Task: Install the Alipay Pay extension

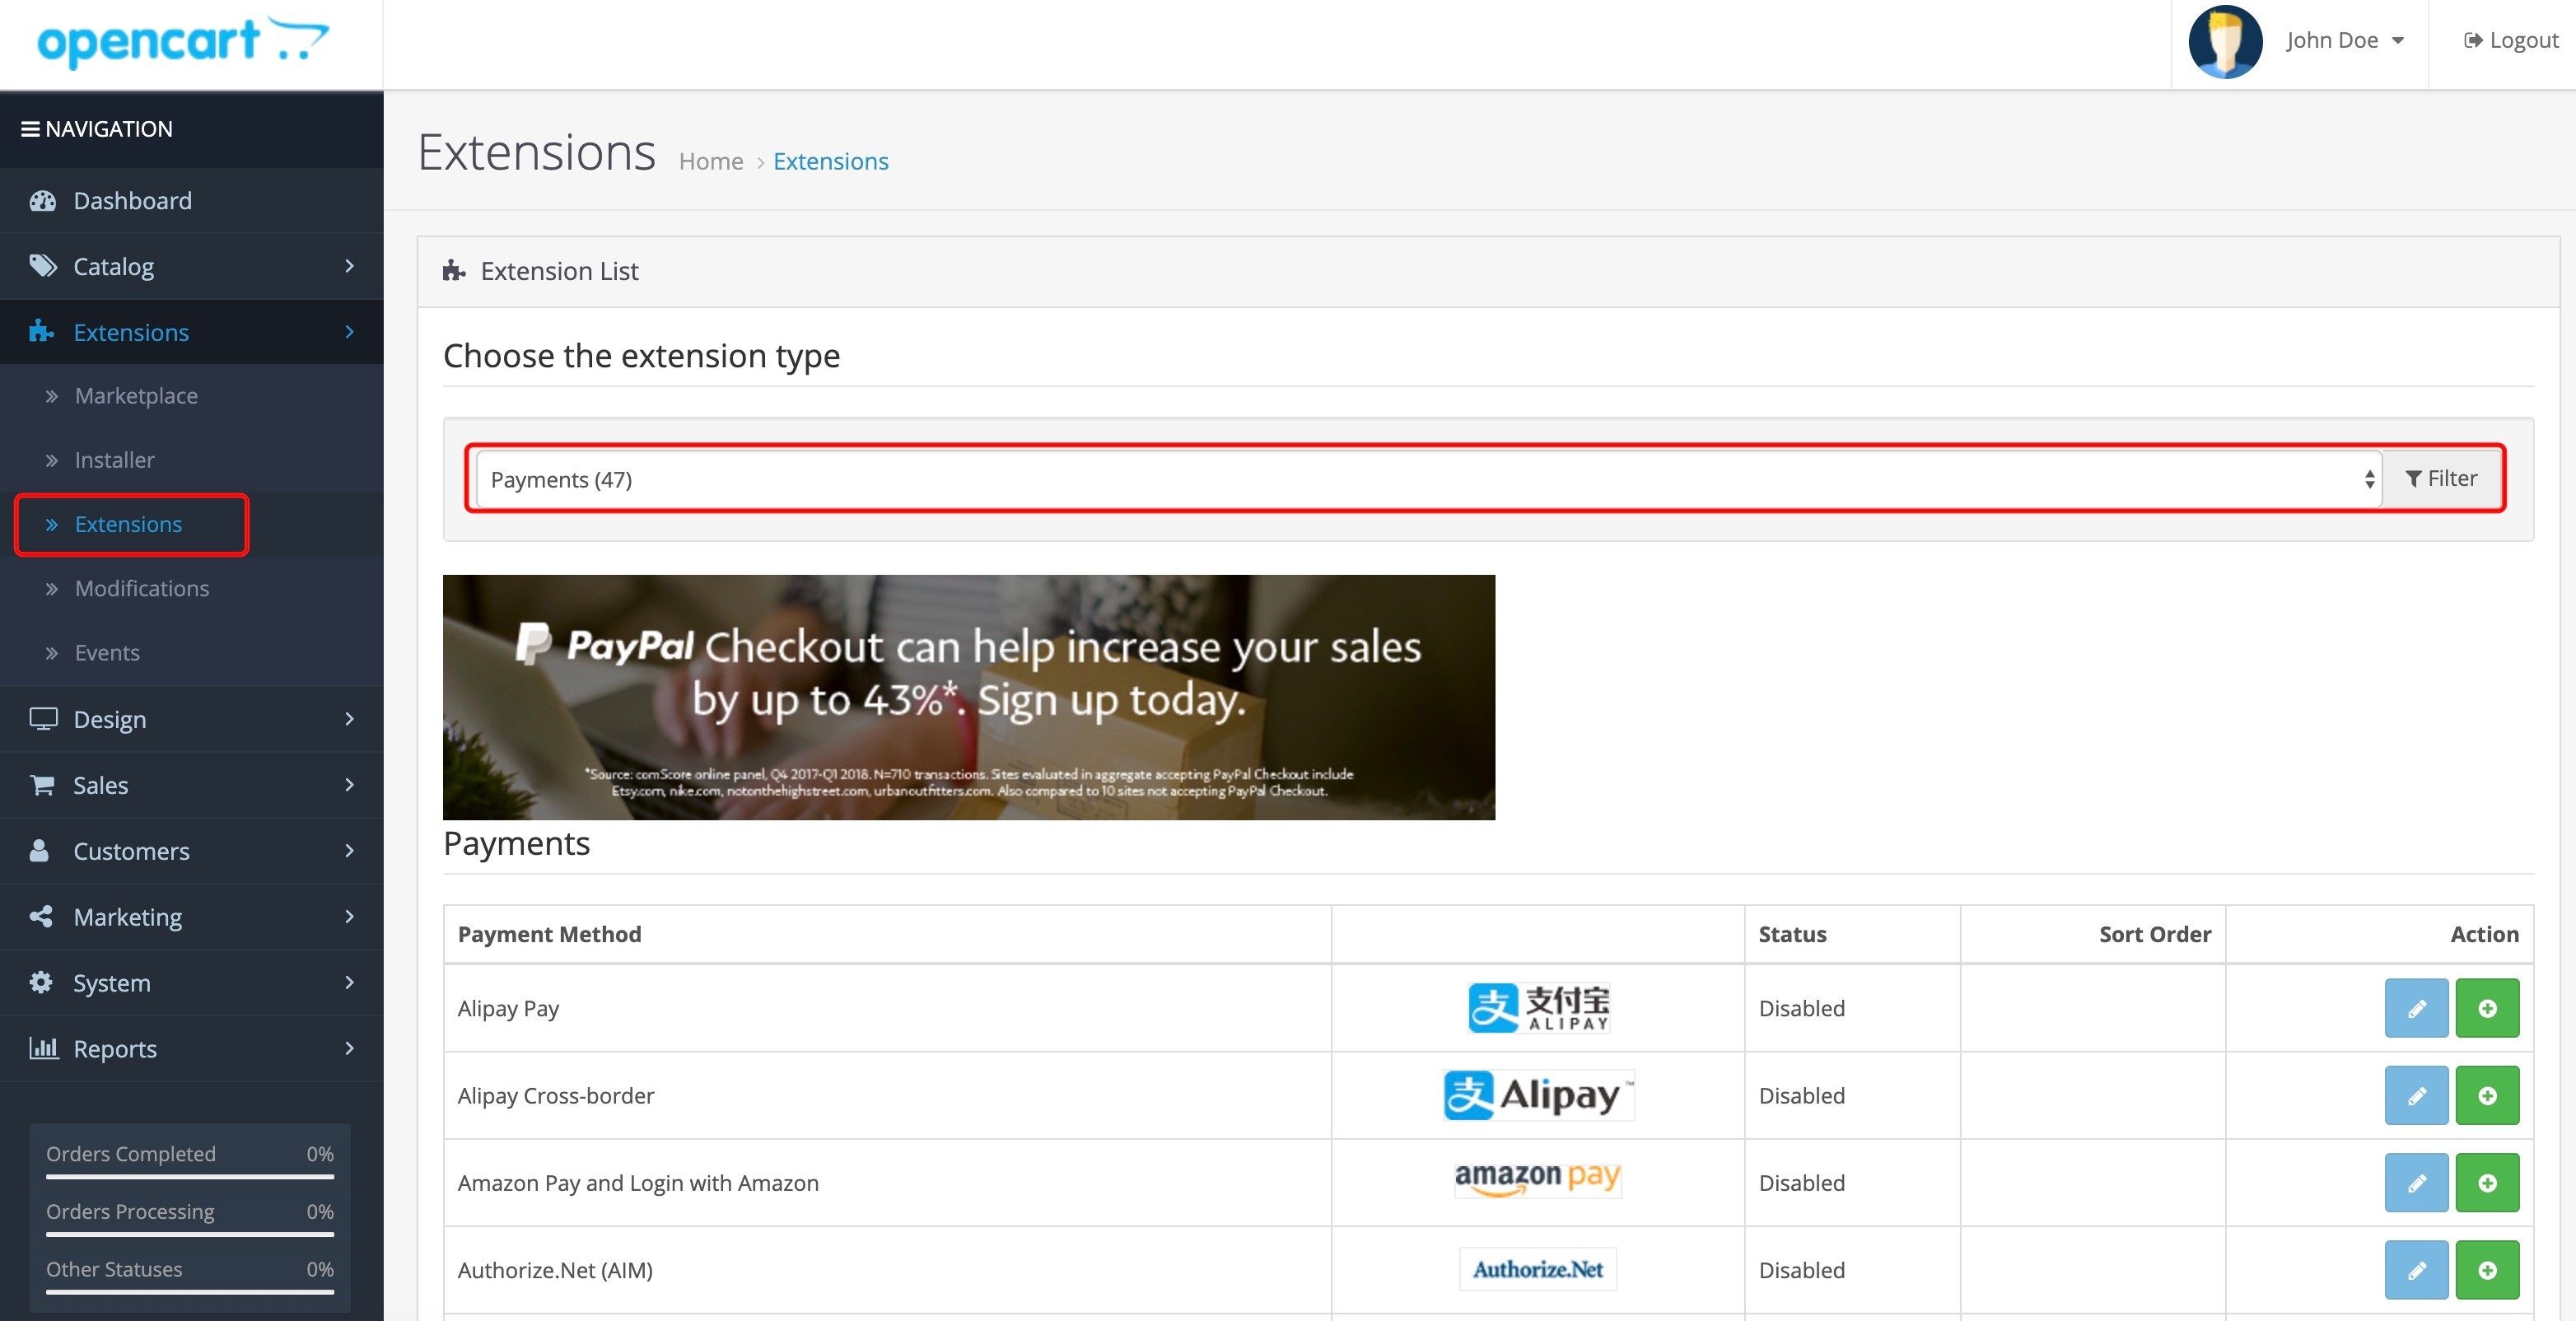Action: pyautogui.click(x=2487, y=1008)
